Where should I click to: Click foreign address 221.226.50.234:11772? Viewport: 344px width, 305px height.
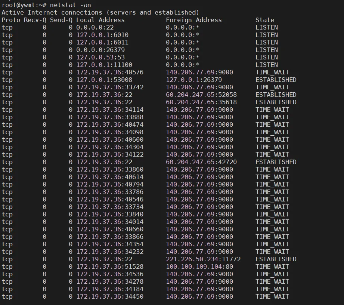pos(203,259)
